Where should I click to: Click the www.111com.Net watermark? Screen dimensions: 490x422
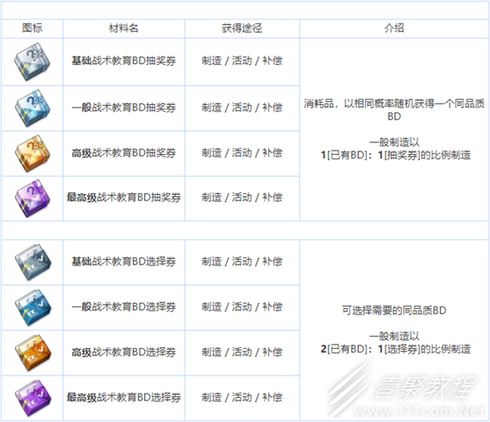(420, 411)
